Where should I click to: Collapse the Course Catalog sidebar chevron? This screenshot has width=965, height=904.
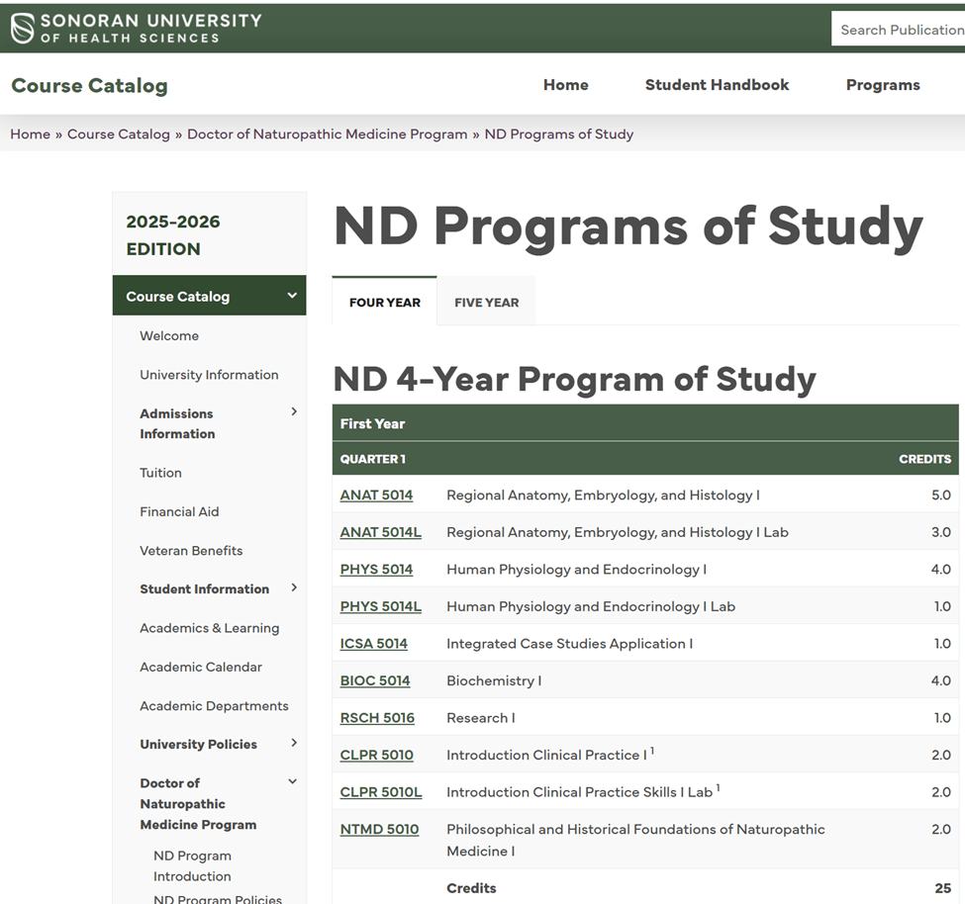[292, 296]
